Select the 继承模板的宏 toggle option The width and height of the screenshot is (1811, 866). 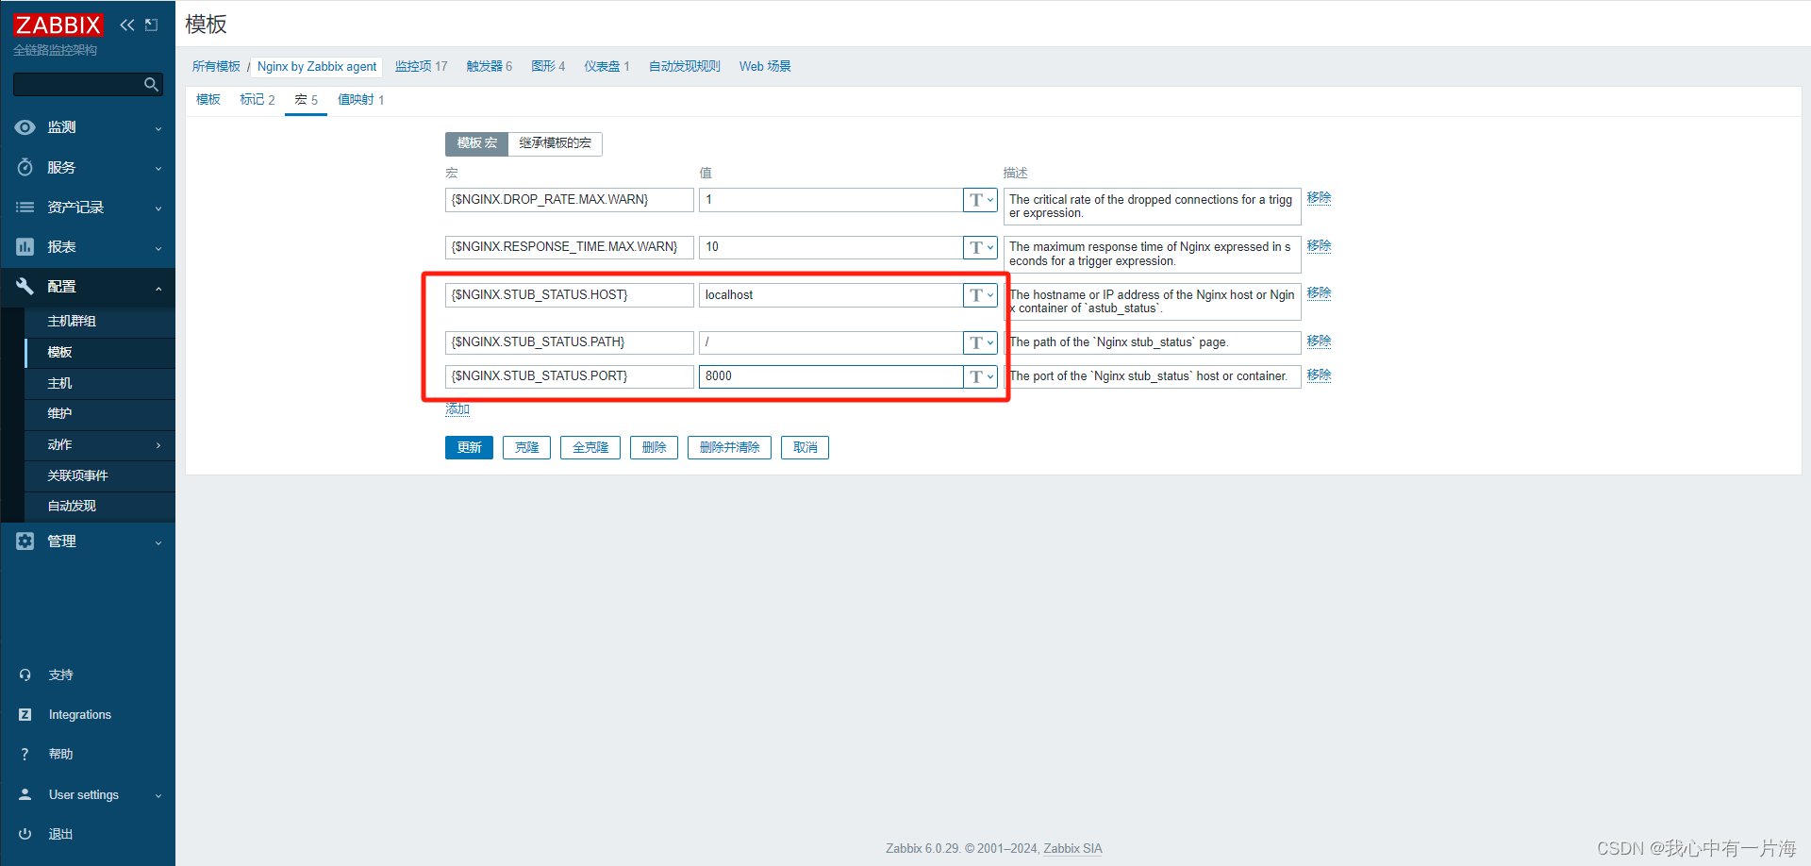click(x=555, y=143)
